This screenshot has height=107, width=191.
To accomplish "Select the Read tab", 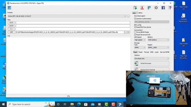I will click(x=141, y=52).
